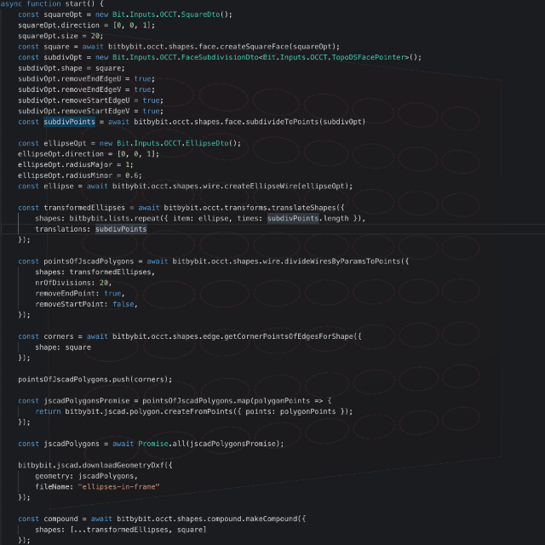Image resolution: width=545 pixels, height=545 pixels.
Task: Click the 'createEllipseWire' method call
Action: (262, 186)
